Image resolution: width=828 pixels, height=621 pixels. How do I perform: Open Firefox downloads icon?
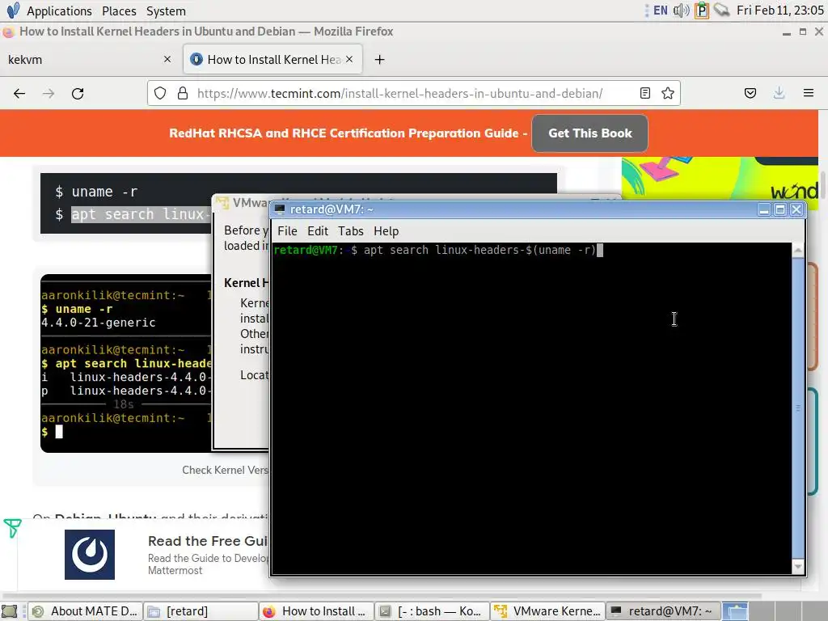tap(779, 94)
